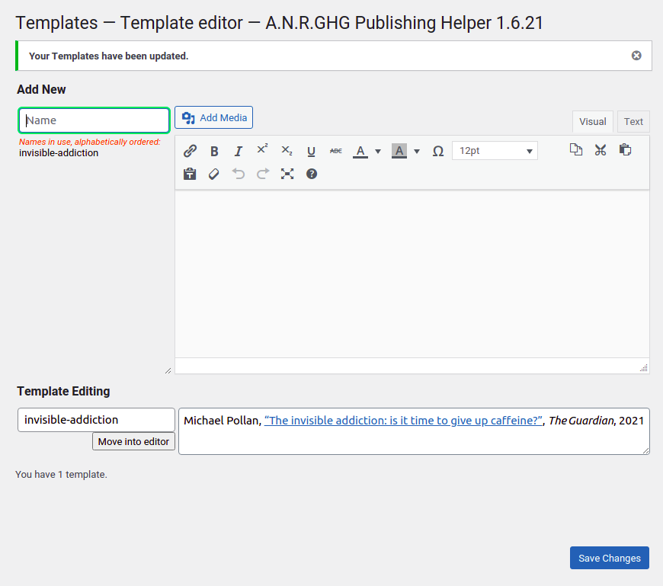
Task: Toggle Bold formatting in the editor toolbar
Action: pyautogui.click(x=214, y=151)
